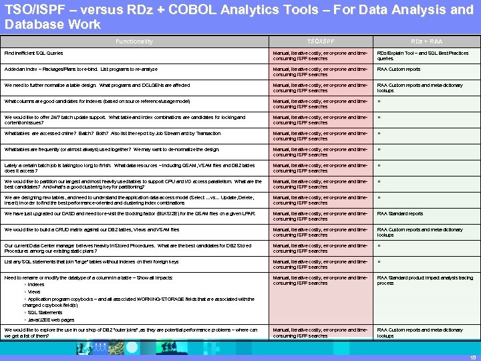Select the ditto mark in the 24/7 batch update row
481x361 pixels.
pos(379,117)
